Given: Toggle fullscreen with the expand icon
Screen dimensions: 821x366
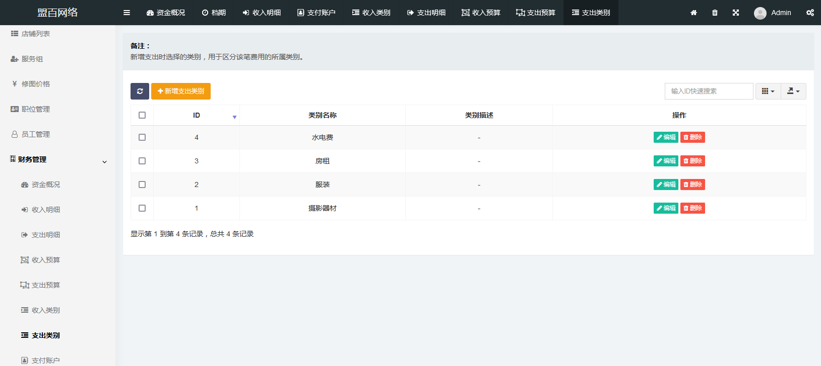Looking at the screenshot, I should pos(736,13).
